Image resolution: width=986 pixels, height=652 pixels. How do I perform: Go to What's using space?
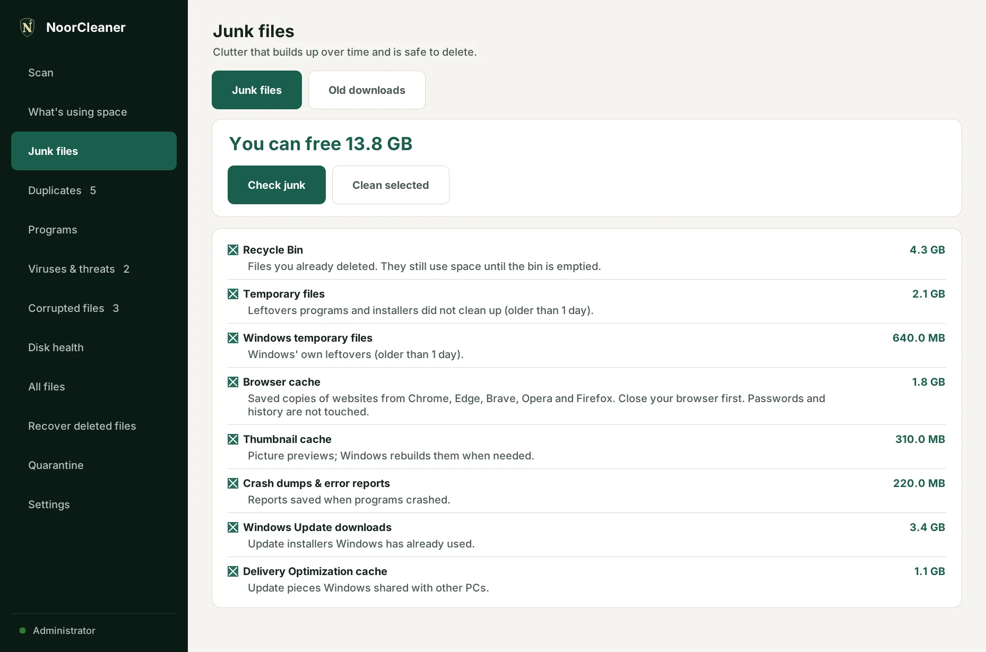coord(94,112)
